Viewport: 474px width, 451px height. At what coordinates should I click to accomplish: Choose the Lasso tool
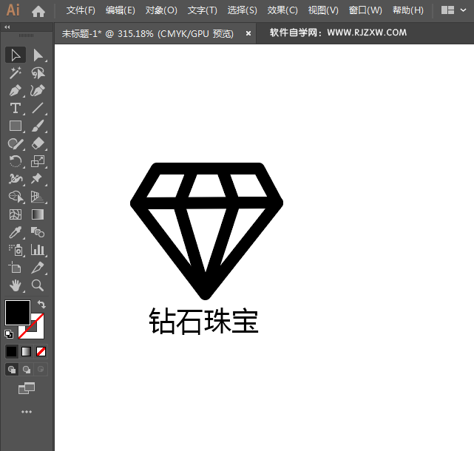point(38,73)
